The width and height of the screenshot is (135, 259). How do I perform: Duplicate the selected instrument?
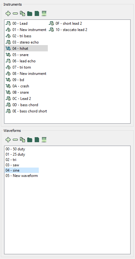tap(22, 13)
